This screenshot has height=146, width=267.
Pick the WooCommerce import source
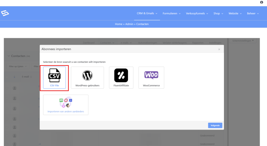[x=151, y=78]
